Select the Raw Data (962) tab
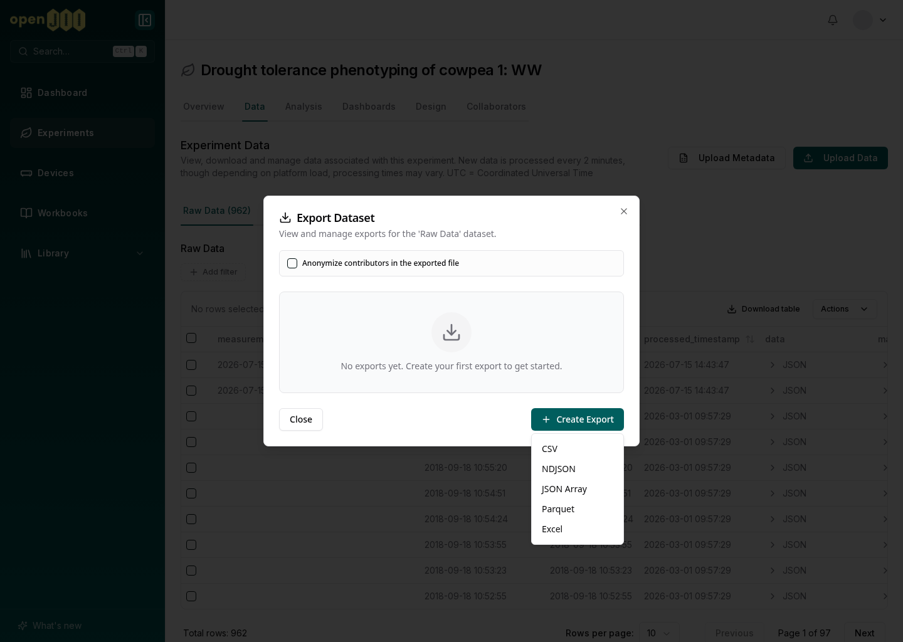This screenshot has width=903, height=642. 217,211
